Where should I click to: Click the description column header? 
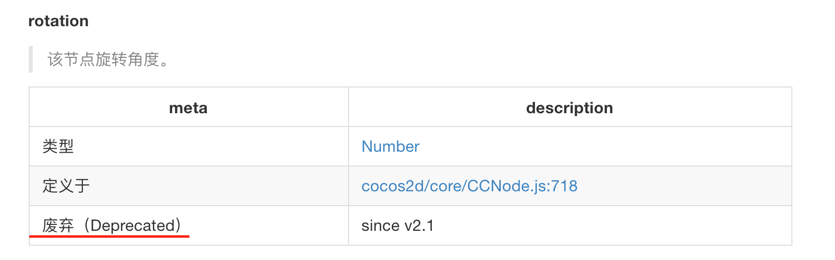pos(569,108)
